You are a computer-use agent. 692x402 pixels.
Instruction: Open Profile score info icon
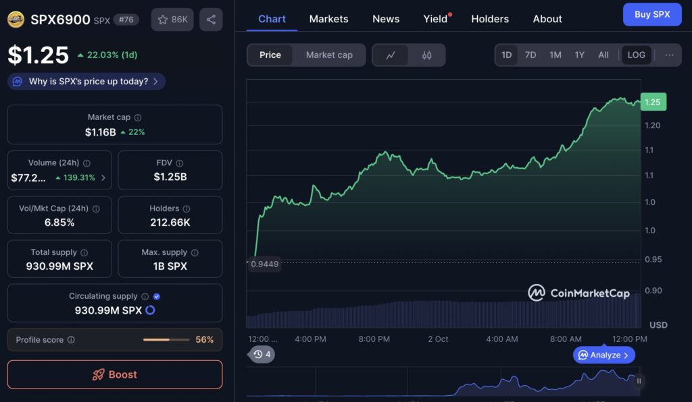point(71,340)
